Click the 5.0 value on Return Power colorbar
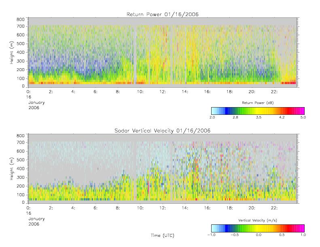This screenshot has height=247, width=320. 303,117
